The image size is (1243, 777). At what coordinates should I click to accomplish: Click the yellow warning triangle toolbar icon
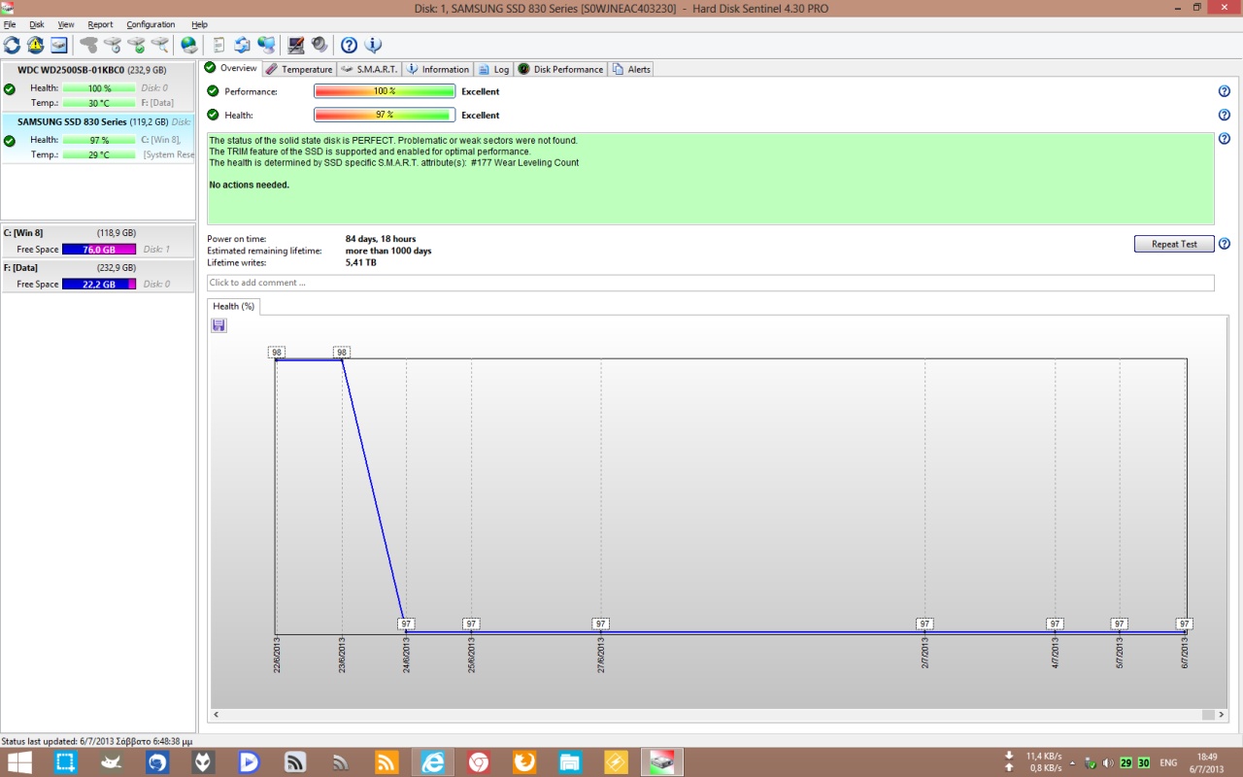35,45
